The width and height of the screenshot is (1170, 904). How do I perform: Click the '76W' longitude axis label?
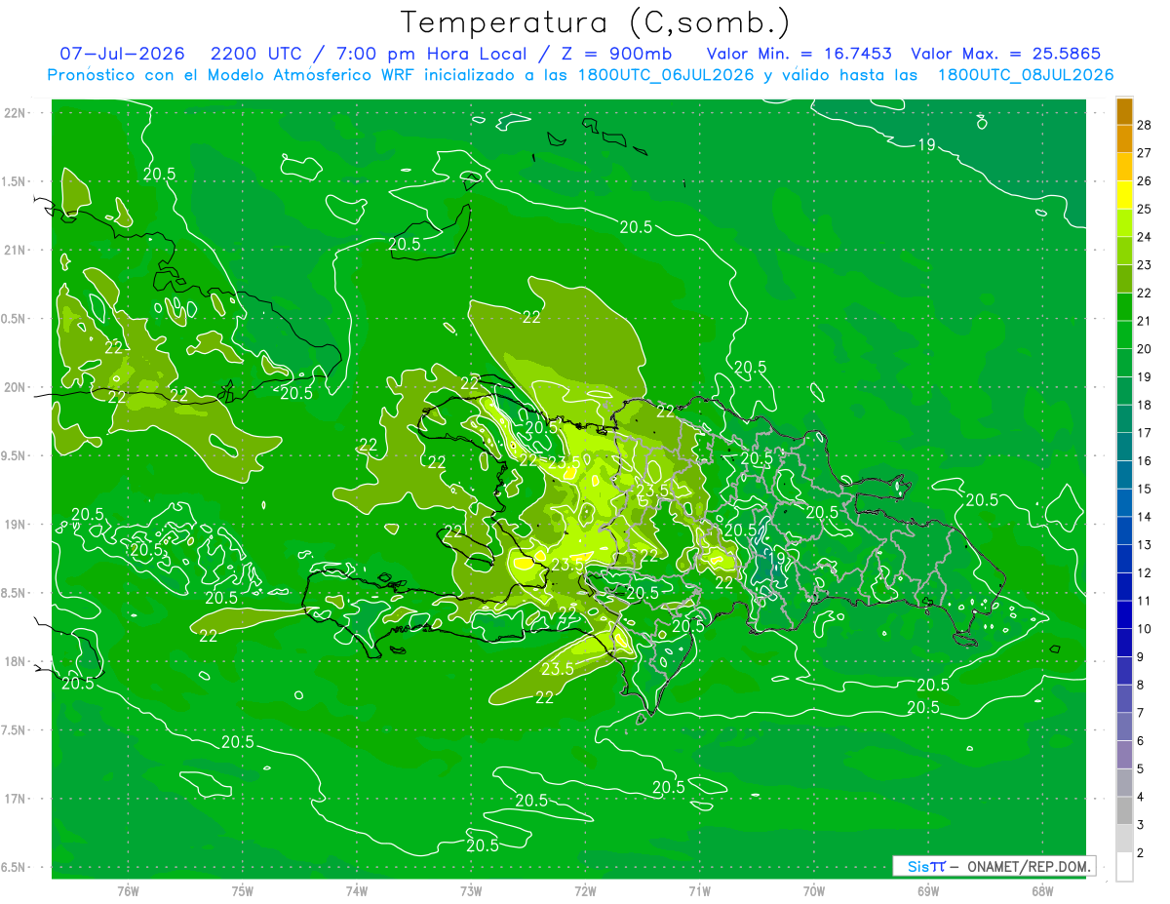tap(128, 891)
